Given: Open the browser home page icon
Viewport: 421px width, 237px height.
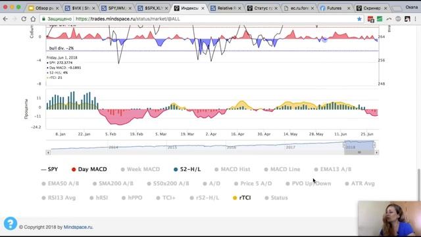Looking at the screenshot, I should [x=33, y=19].
